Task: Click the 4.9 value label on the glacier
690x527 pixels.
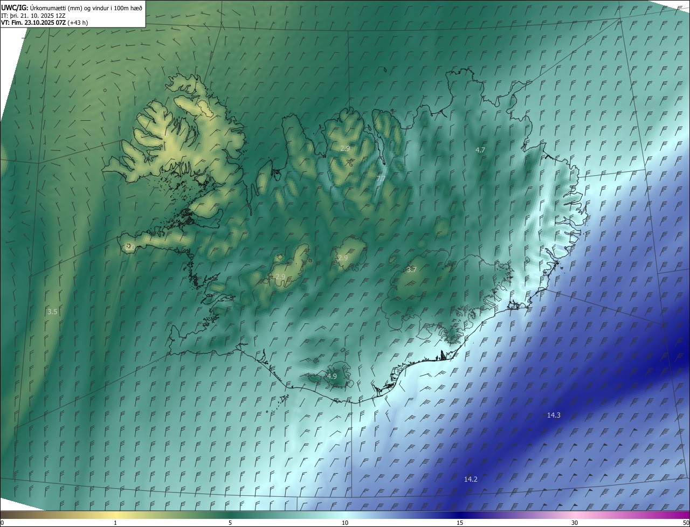Action: point(332,376)
